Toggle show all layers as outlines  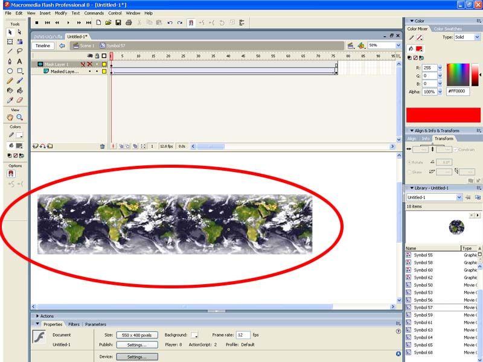104,56
